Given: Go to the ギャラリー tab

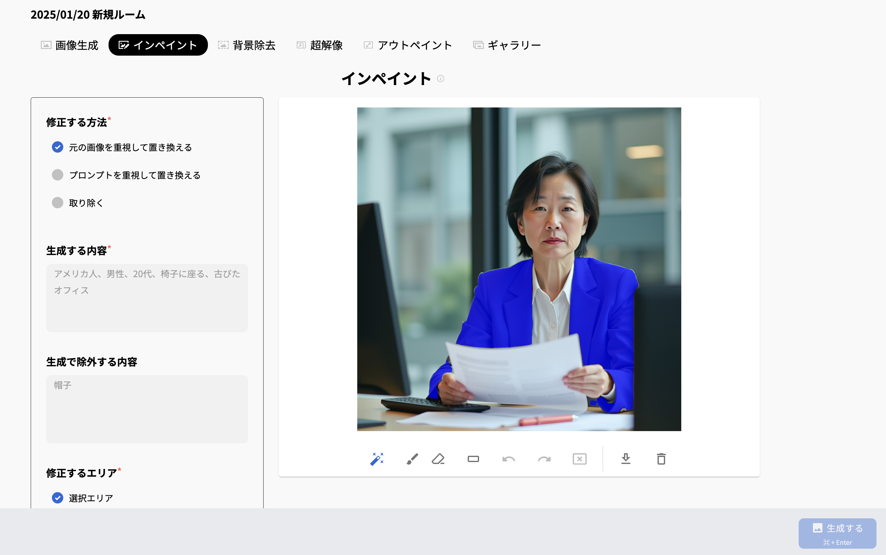Looking at the screenshot, I should coord(507,45).
